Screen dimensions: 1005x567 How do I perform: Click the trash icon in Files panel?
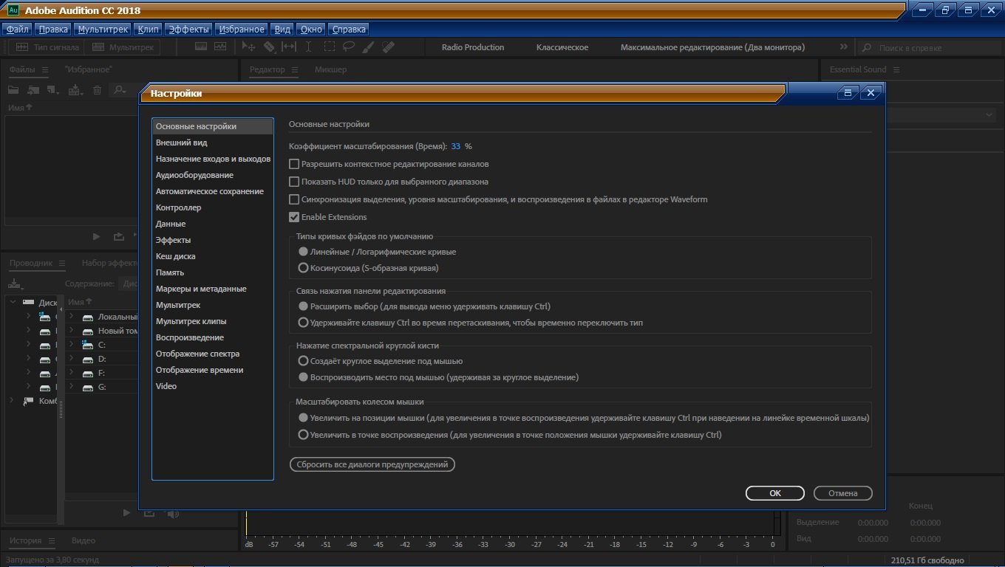pyautogui.click(x=97, y=90)
